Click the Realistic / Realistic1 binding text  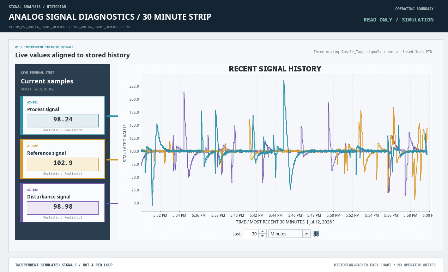tap(63, 174)
